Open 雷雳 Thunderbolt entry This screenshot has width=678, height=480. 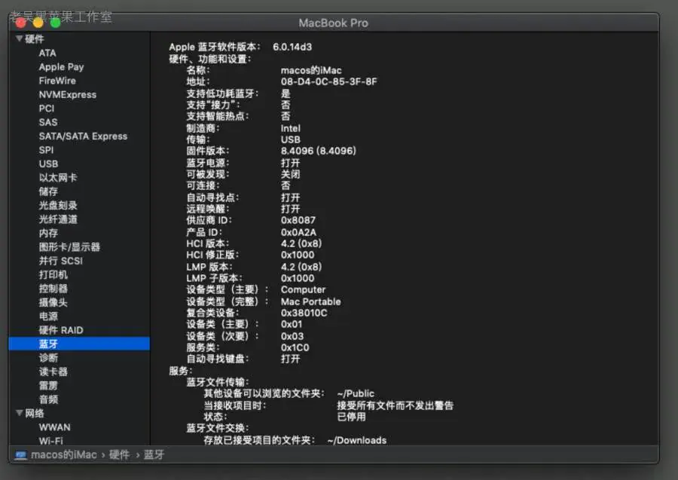[48, 385]
